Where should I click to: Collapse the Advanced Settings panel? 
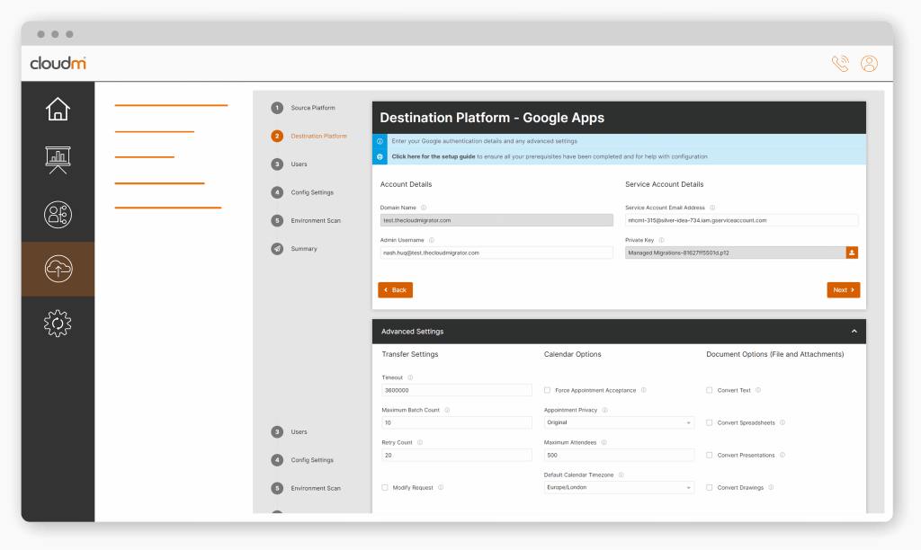[x=854, y=332]
